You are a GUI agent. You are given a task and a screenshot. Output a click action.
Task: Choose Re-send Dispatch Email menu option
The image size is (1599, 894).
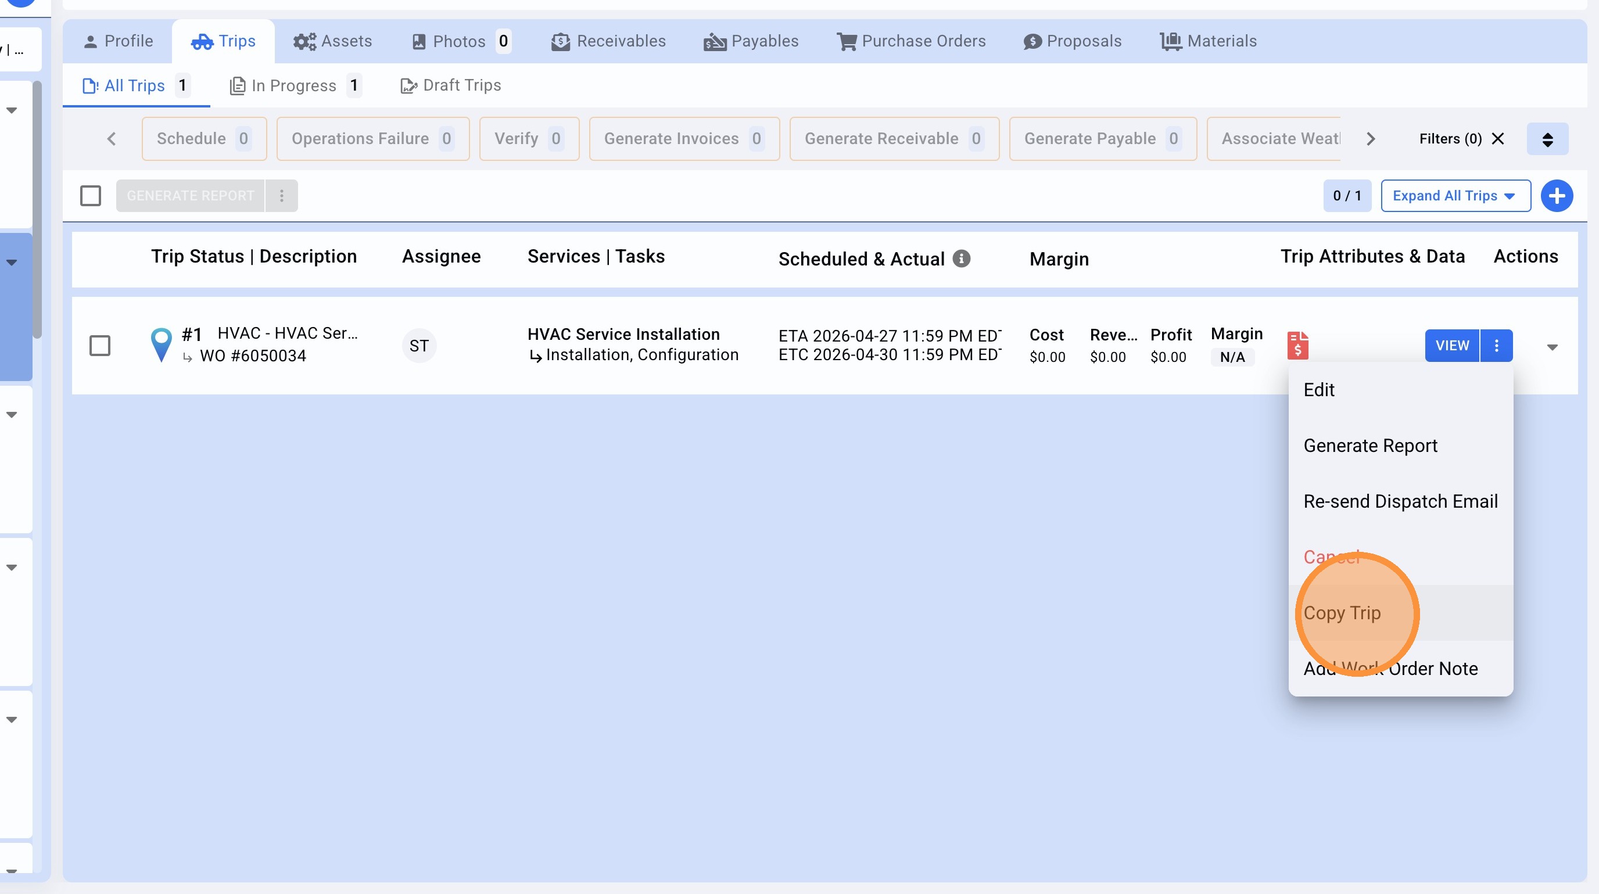point(1400,501)
